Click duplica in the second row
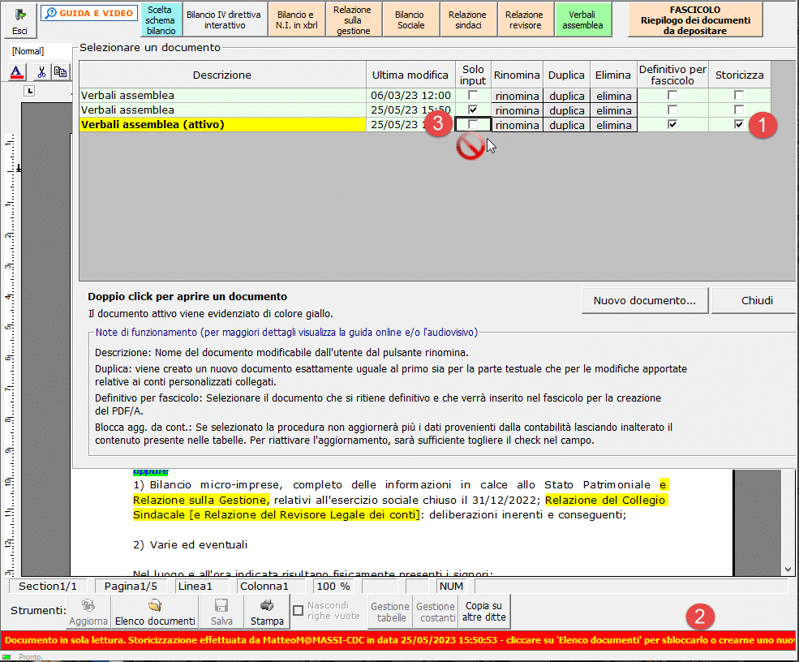This screenshot has height=662, width=799. pos(567,110)
